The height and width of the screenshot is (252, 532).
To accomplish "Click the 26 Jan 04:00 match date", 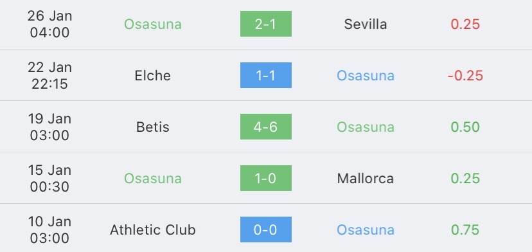I will point(49,24).
